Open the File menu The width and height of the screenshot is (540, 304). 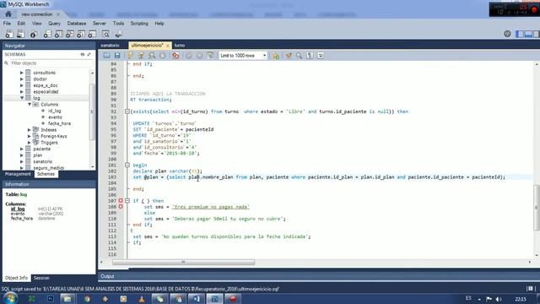click(7, 24)
